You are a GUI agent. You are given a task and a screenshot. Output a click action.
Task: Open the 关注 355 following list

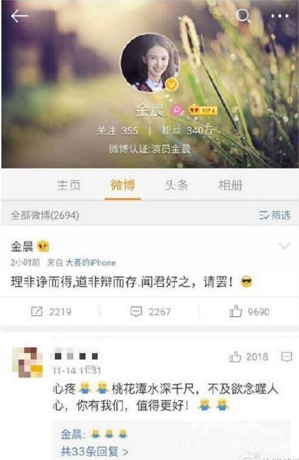pyautogui.click(x=117, y=130)
